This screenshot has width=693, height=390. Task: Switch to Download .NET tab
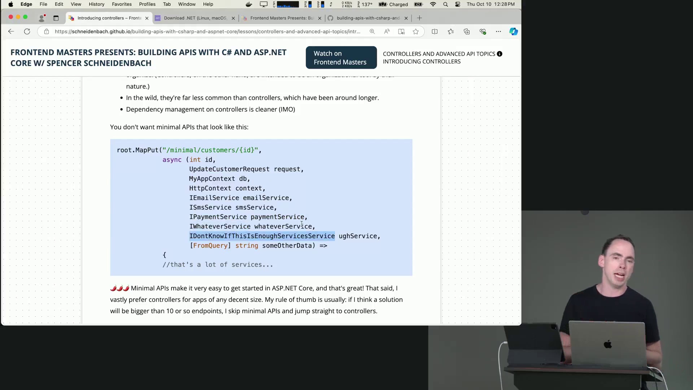[195, 18]
